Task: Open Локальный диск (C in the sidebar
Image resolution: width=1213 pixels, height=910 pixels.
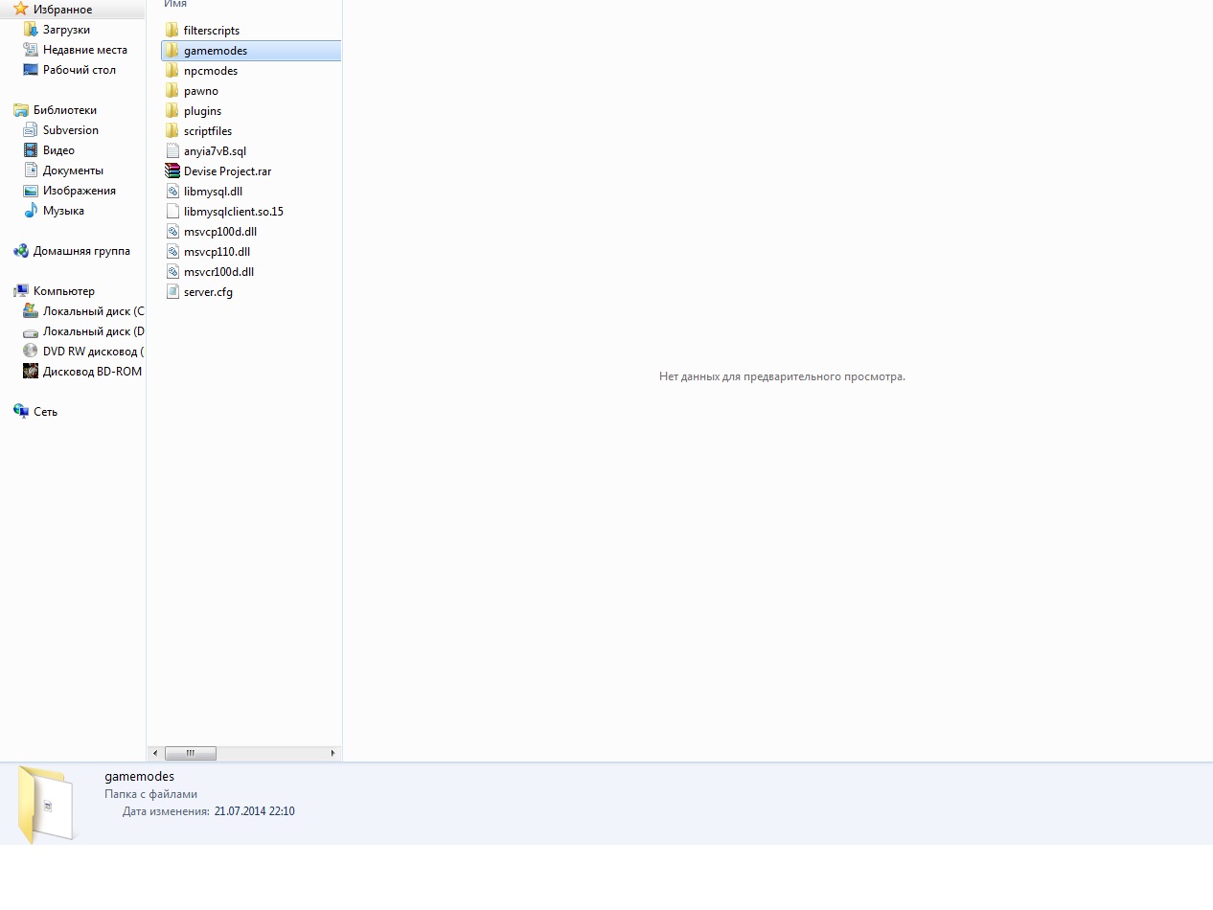Action: coord(94,310)
